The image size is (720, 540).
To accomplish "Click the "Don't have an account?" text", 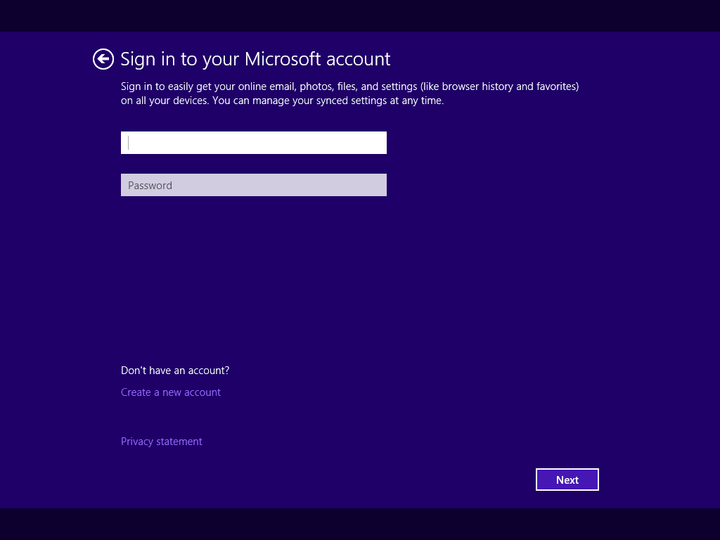I will [175, 371].
